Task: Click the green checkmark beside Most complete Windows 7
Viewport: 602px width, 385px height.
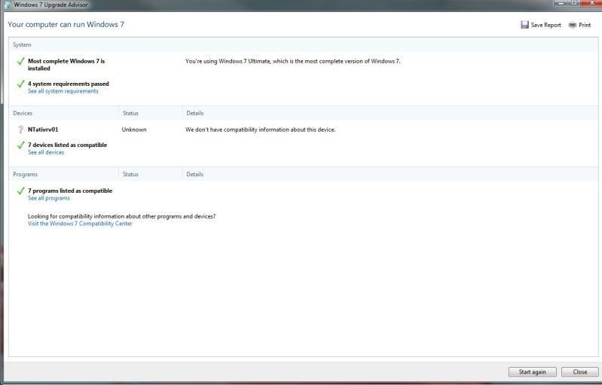Action: [x=21, y=62]
